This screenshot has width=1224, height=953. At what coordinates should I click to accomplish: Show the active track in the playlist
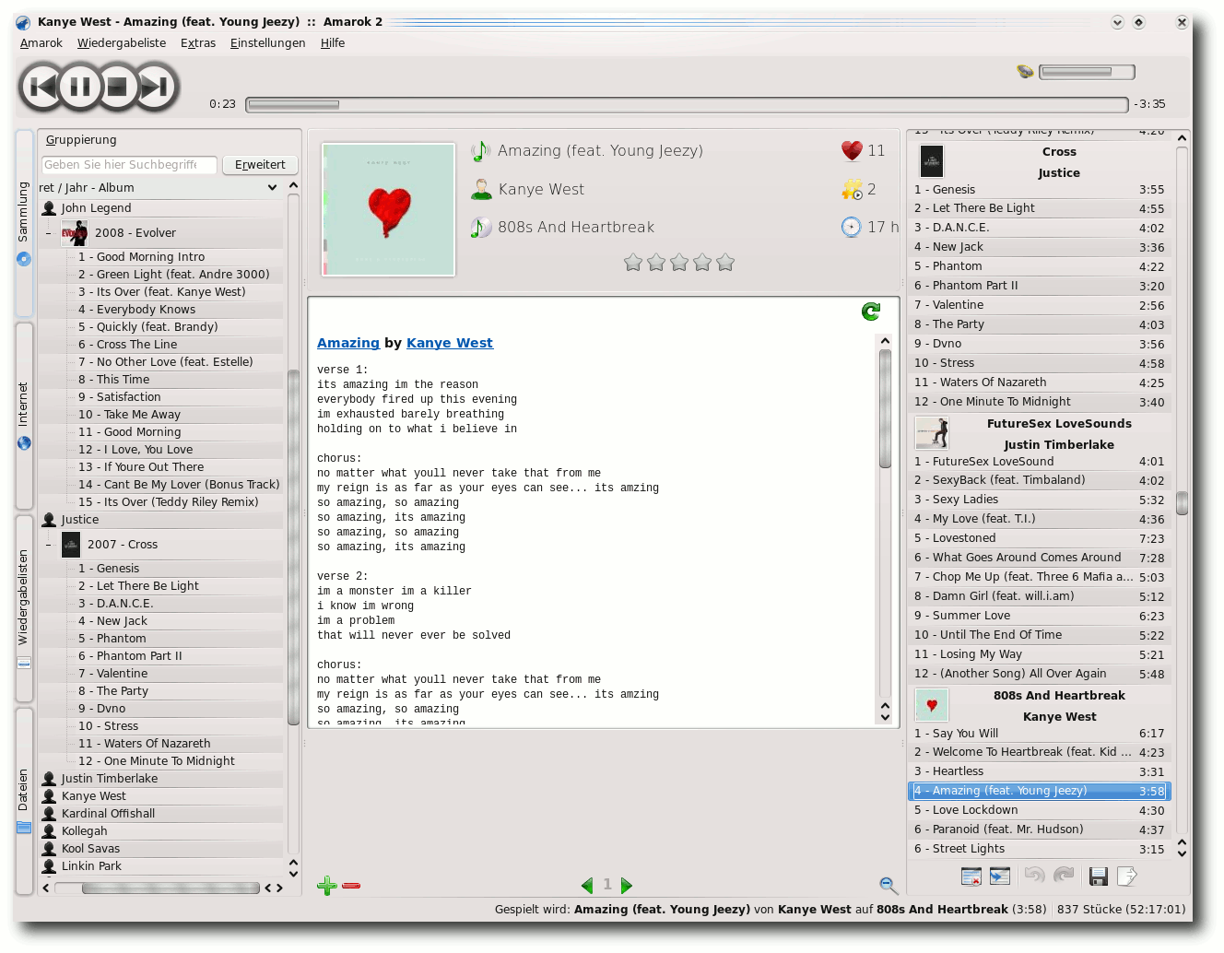[1000, 877]
